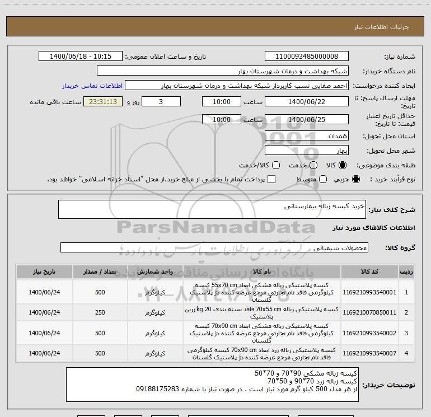Click the واحد شمارش column header
This screenshot has width=431, height=417.
point(155,271)
